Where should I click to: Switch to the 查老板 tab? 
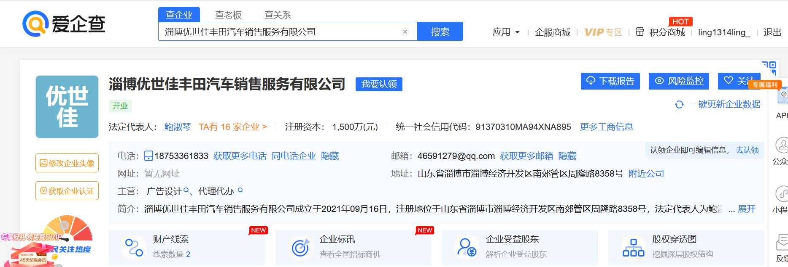(228, 15)
